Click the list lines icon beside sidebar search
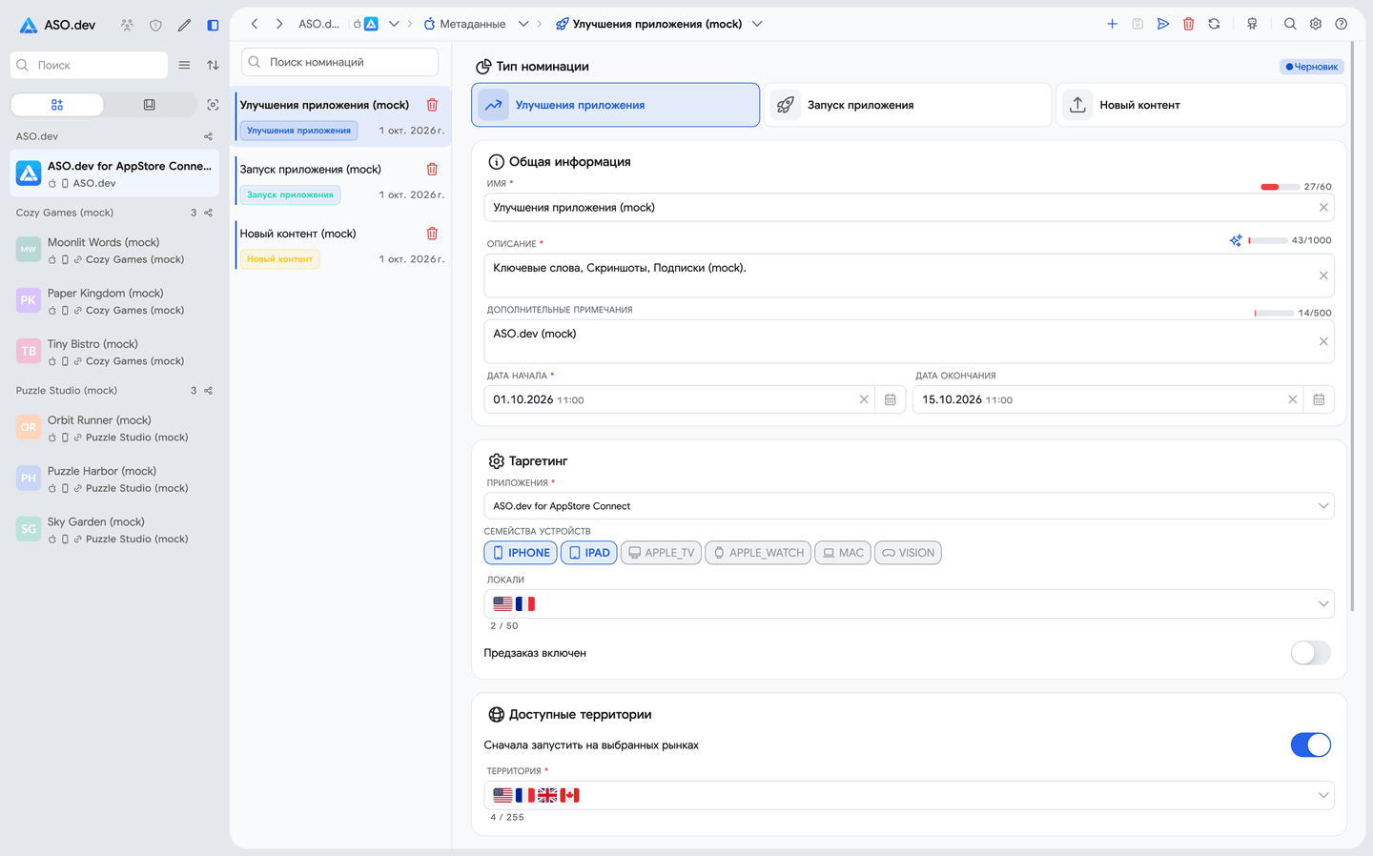This screenshot has height=856, width=1373. point(184,65)
